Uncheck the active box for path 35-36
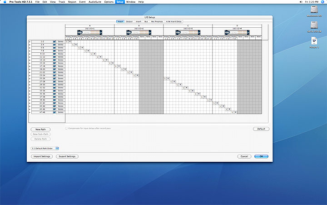 (x=54, y=94)
